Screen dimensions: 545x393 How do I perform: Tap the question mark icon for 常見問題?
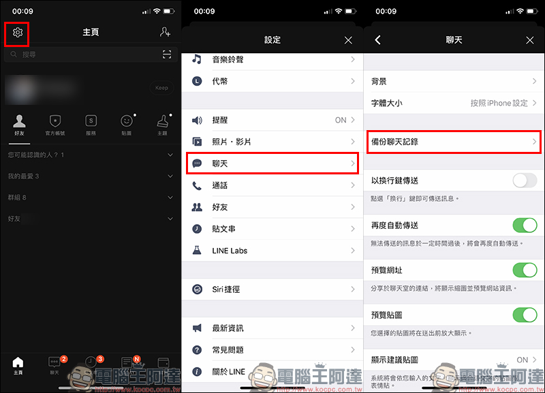(197, 350)
